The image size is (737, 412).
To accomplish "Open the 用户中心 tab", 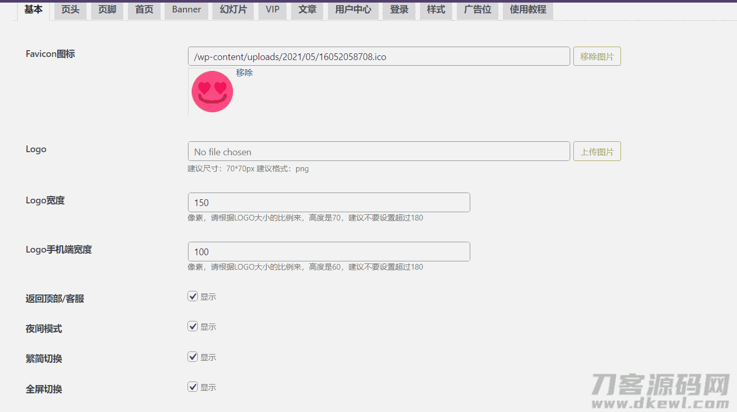I will (353, 9).
